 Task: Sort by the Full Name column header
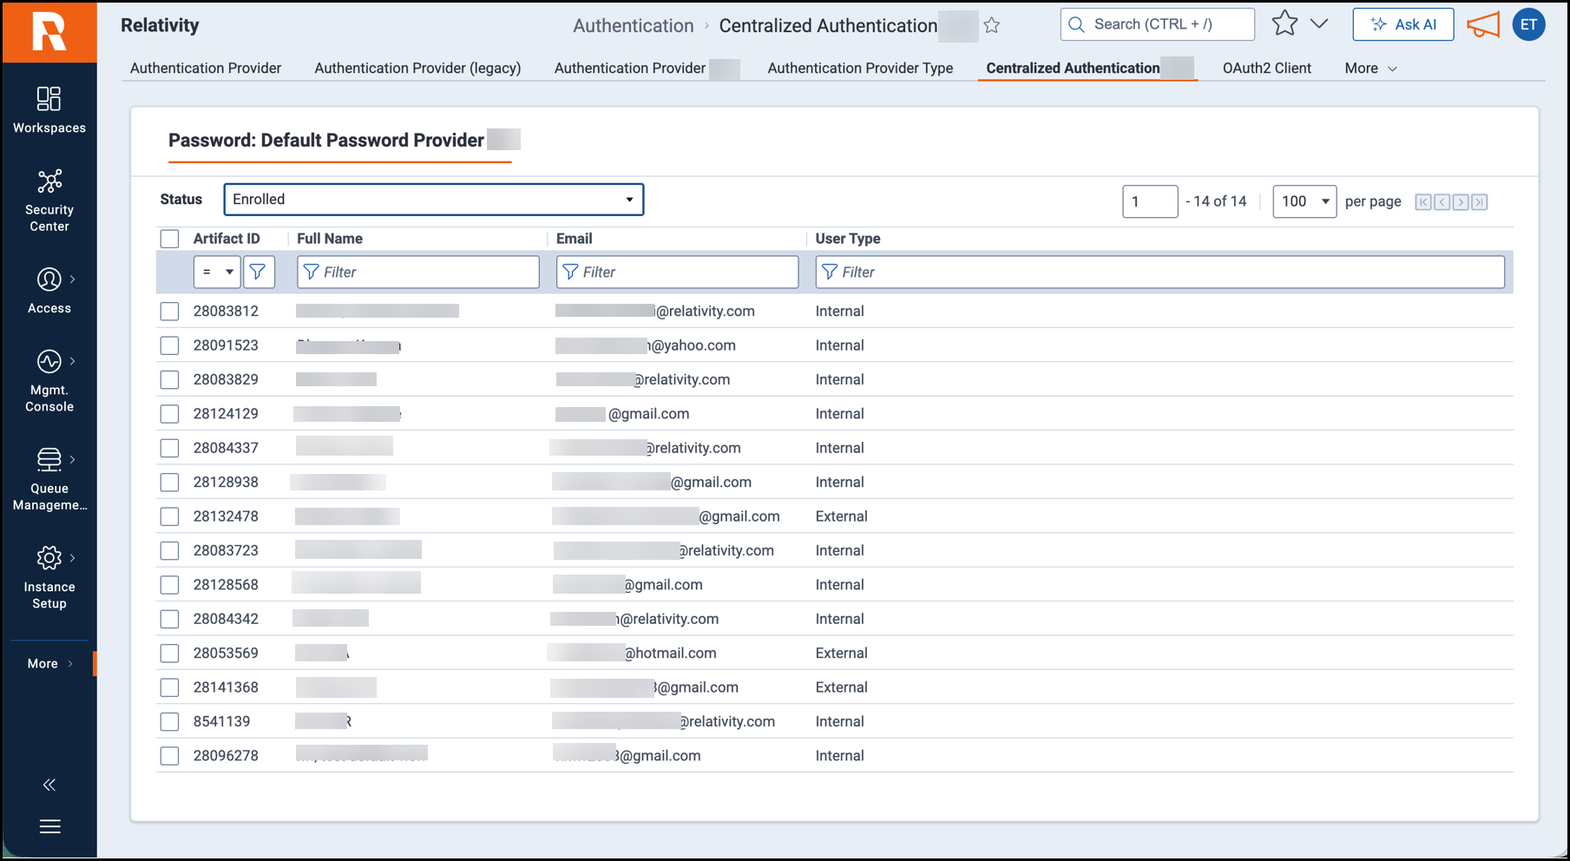pyautogui.click(x=330, y=239)
